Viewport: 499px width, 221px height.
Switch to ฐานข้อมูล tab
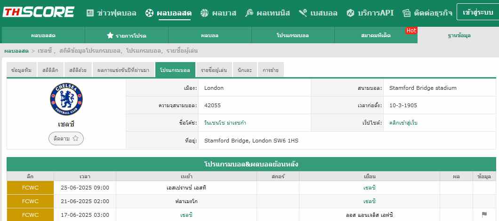click(x=459, y=35)
